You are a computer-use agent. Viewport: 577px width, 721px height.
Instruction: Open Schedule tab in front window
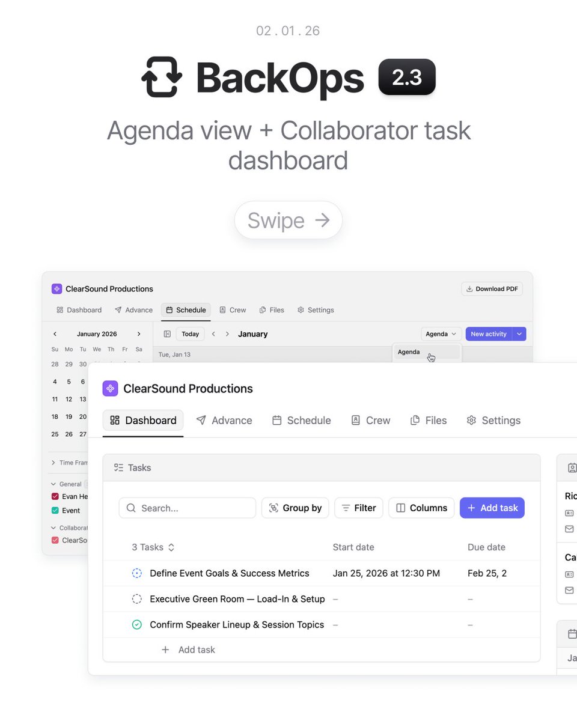click(x=302, y=421)
